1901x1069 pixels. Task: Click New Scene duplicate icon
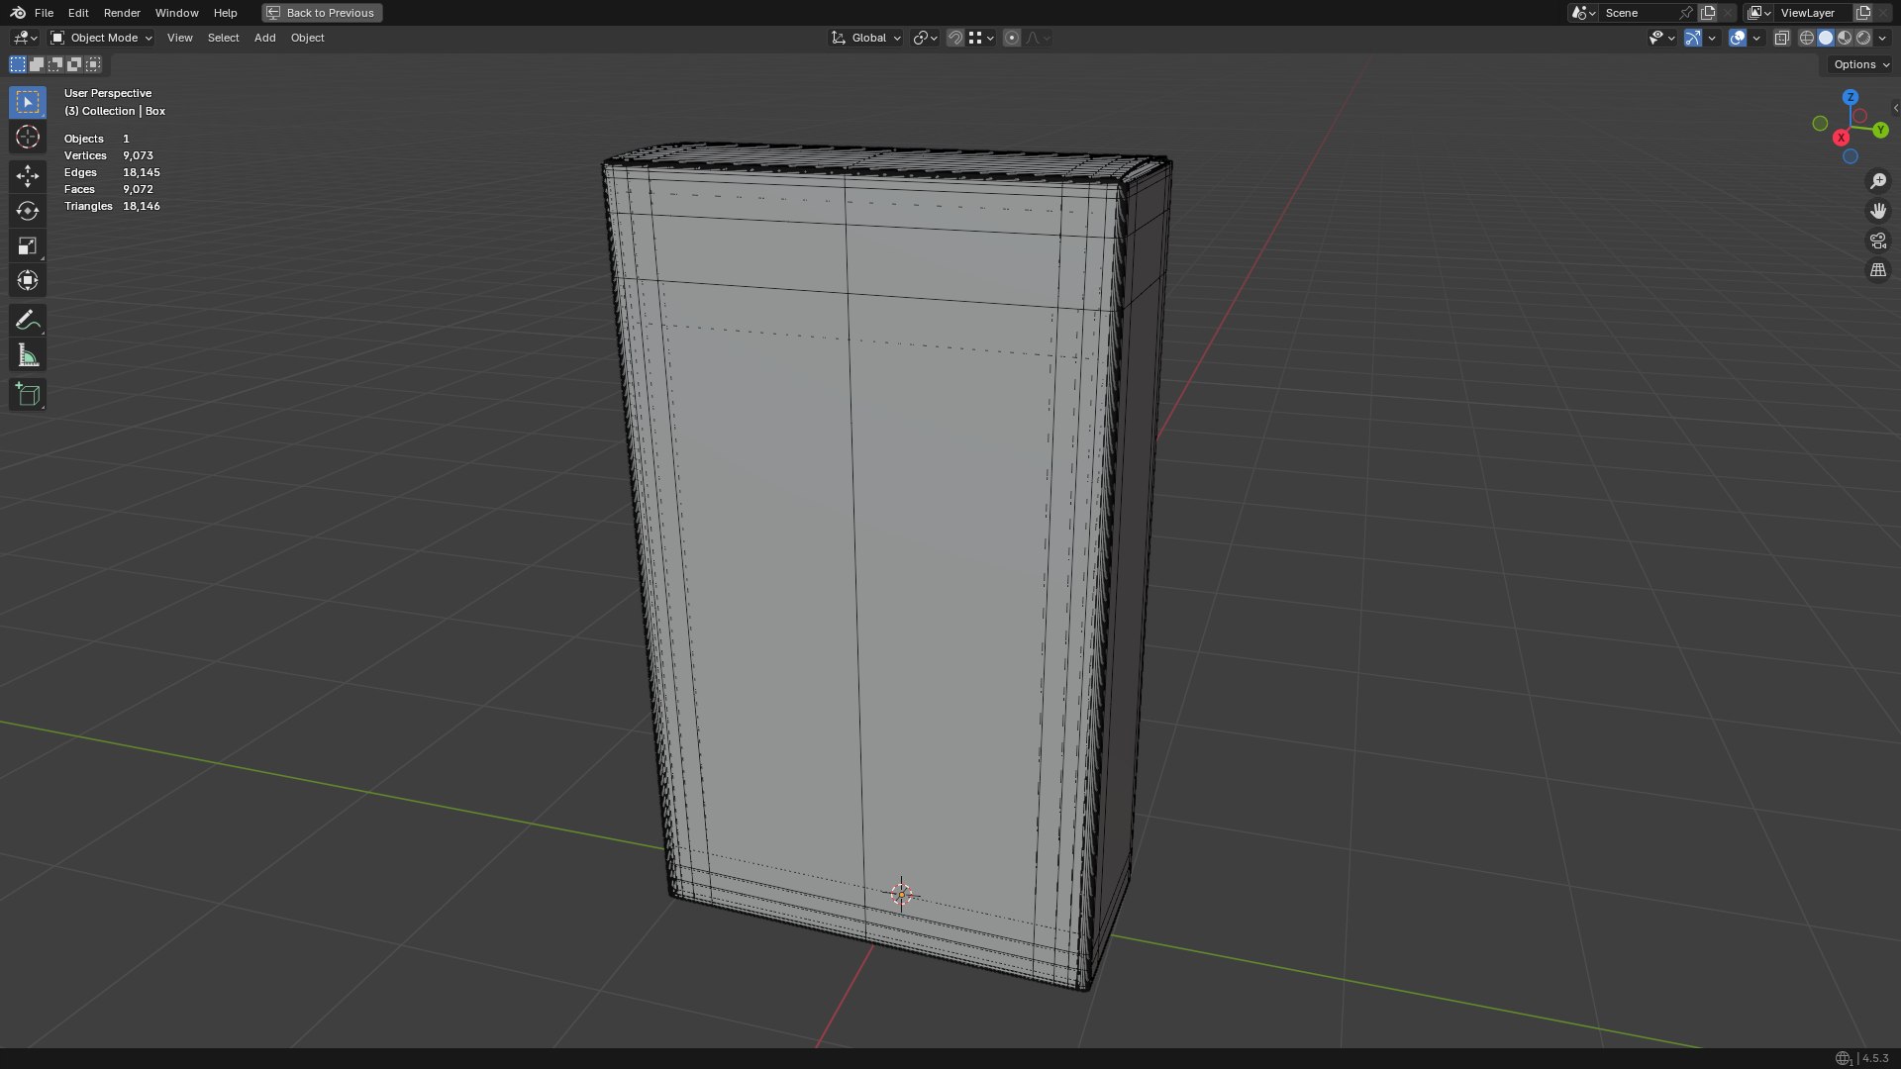tap(1708, 13)
